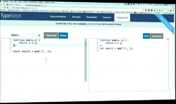Click the battery status icon
Screen dimensions: 176x104
coord(167,5)
